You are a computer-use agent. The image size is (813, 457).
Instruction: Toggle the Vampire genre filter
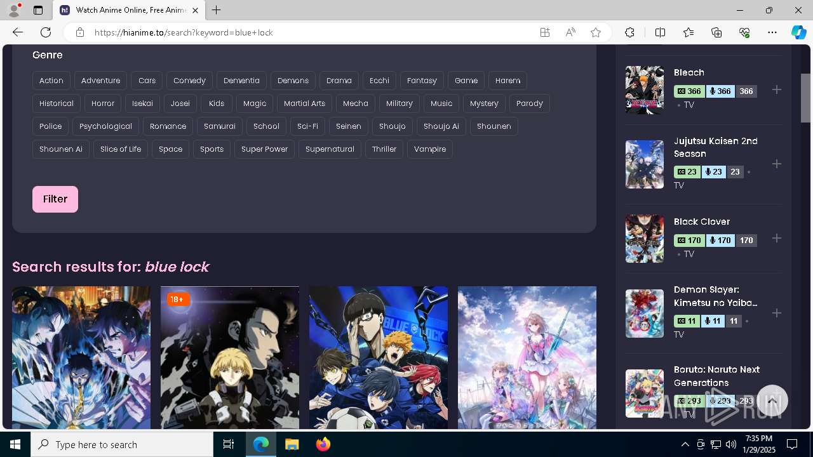point(430,149)
